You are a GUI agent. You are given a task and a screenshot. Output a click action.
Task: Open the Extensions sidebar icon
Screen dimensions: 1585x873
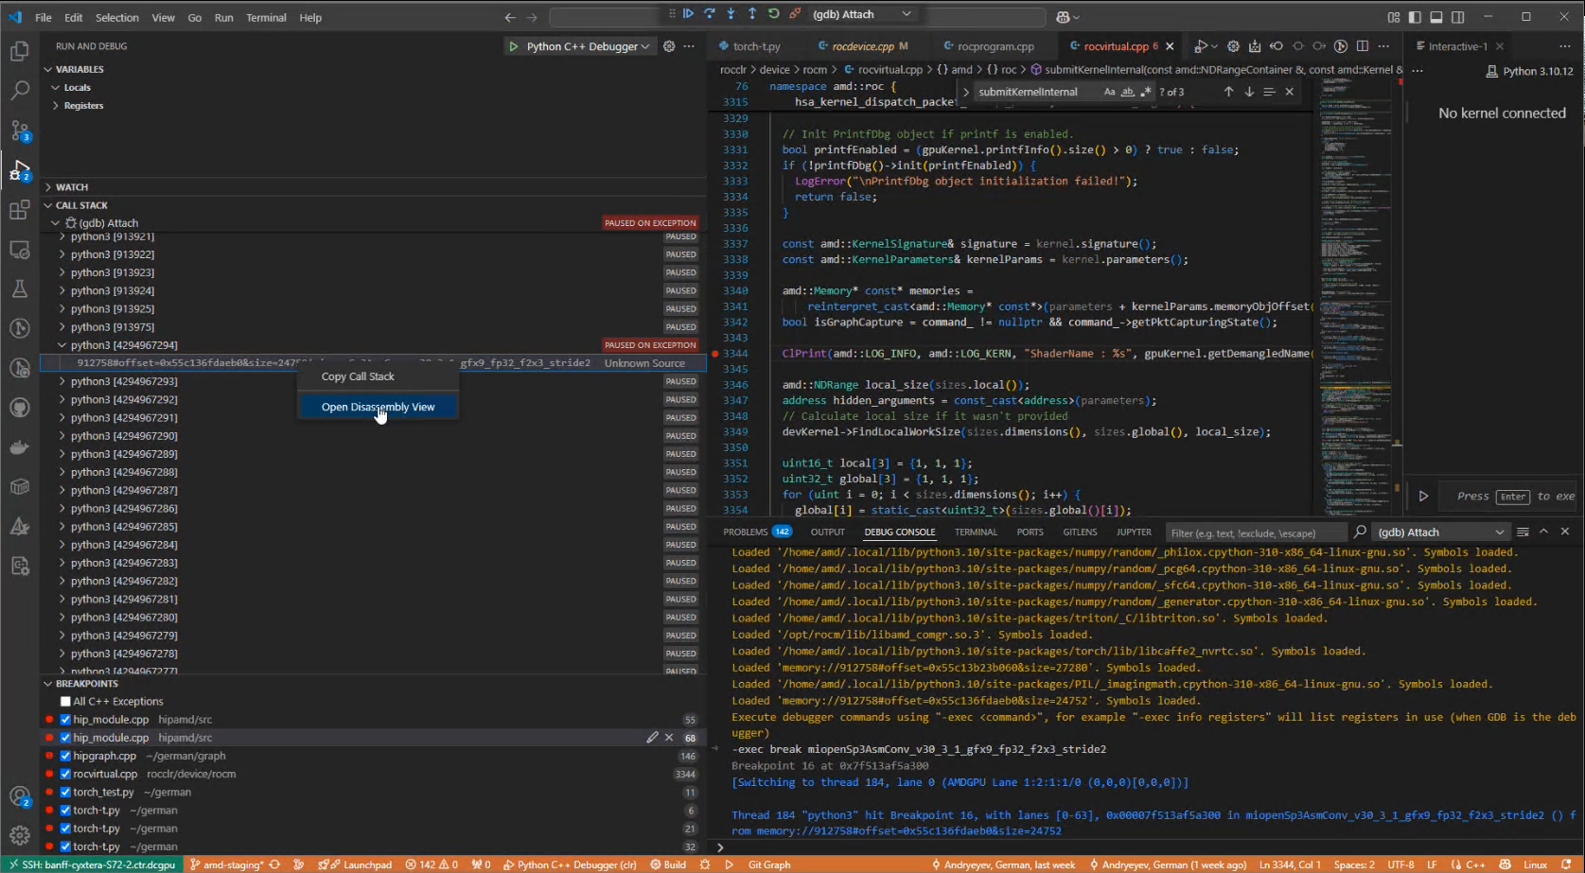point(20,210)
